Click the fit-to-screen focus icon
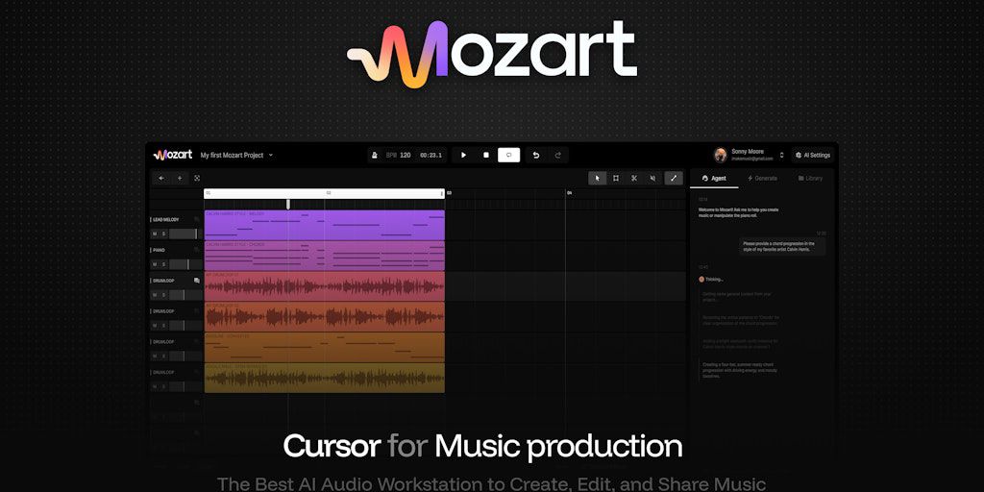The image size is (984, 492). (x=196, y=178)
